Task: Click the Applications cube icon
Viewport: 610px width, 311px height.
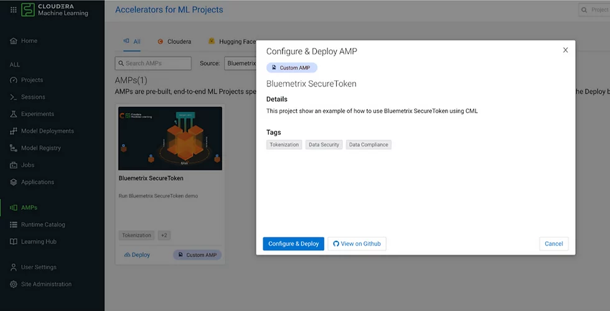Action: [14, 182]
